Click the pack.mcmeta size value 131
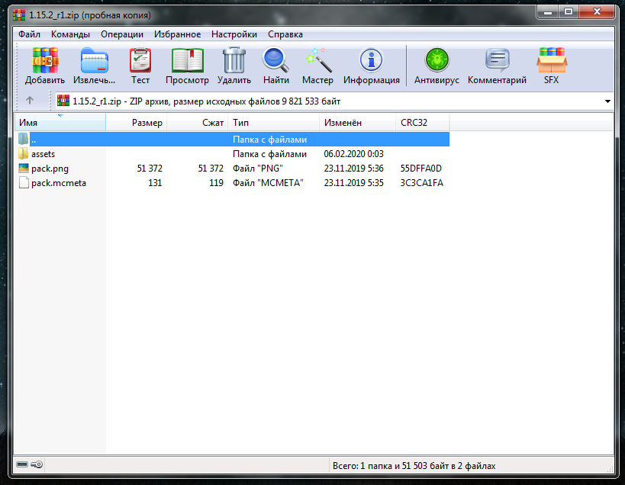Viewport: 625px width, 485px height. coord(155,183)
